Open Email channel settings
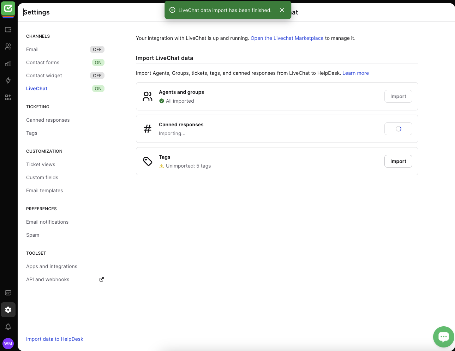 coord(32,49)
